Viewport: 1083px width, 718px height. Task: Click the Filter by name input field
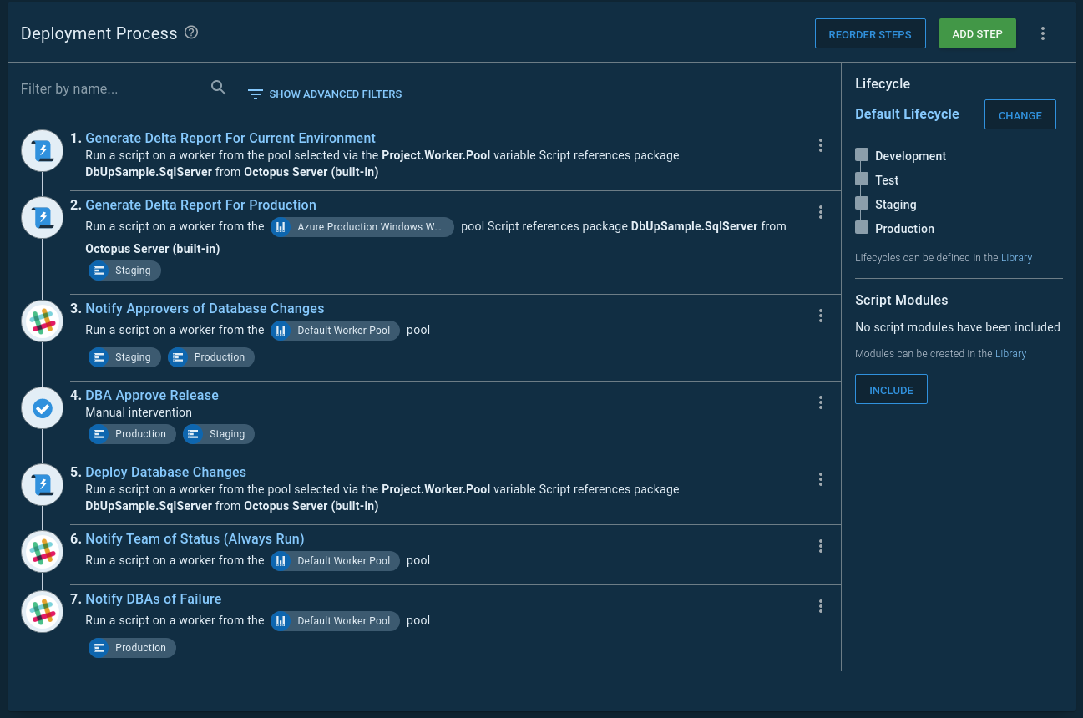[x=109, y=88]
